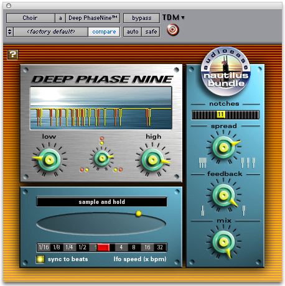Click the auto button

[133, 32]
